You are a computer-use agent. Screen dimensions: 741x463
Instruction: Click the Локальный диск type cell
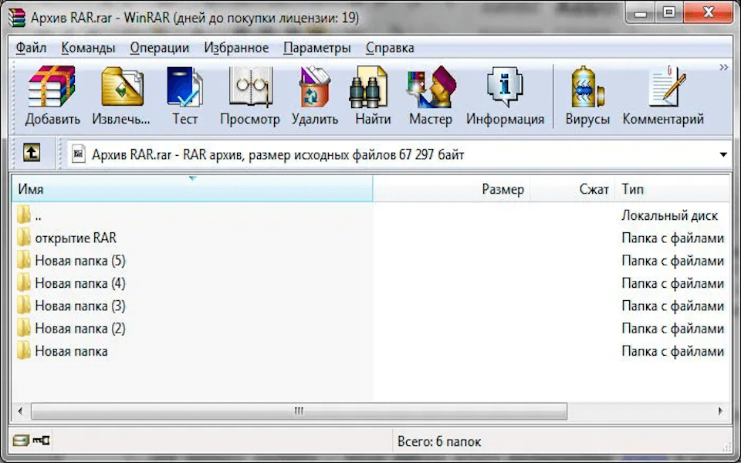(x=670, y=215)
